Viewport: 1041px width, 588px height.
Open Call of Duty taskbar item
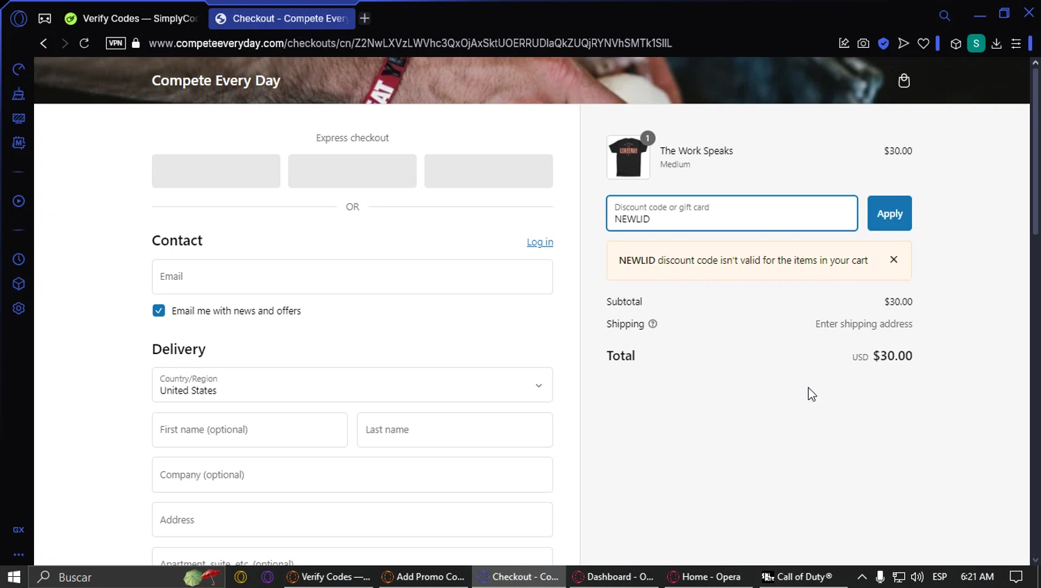[x=797, y=577]
